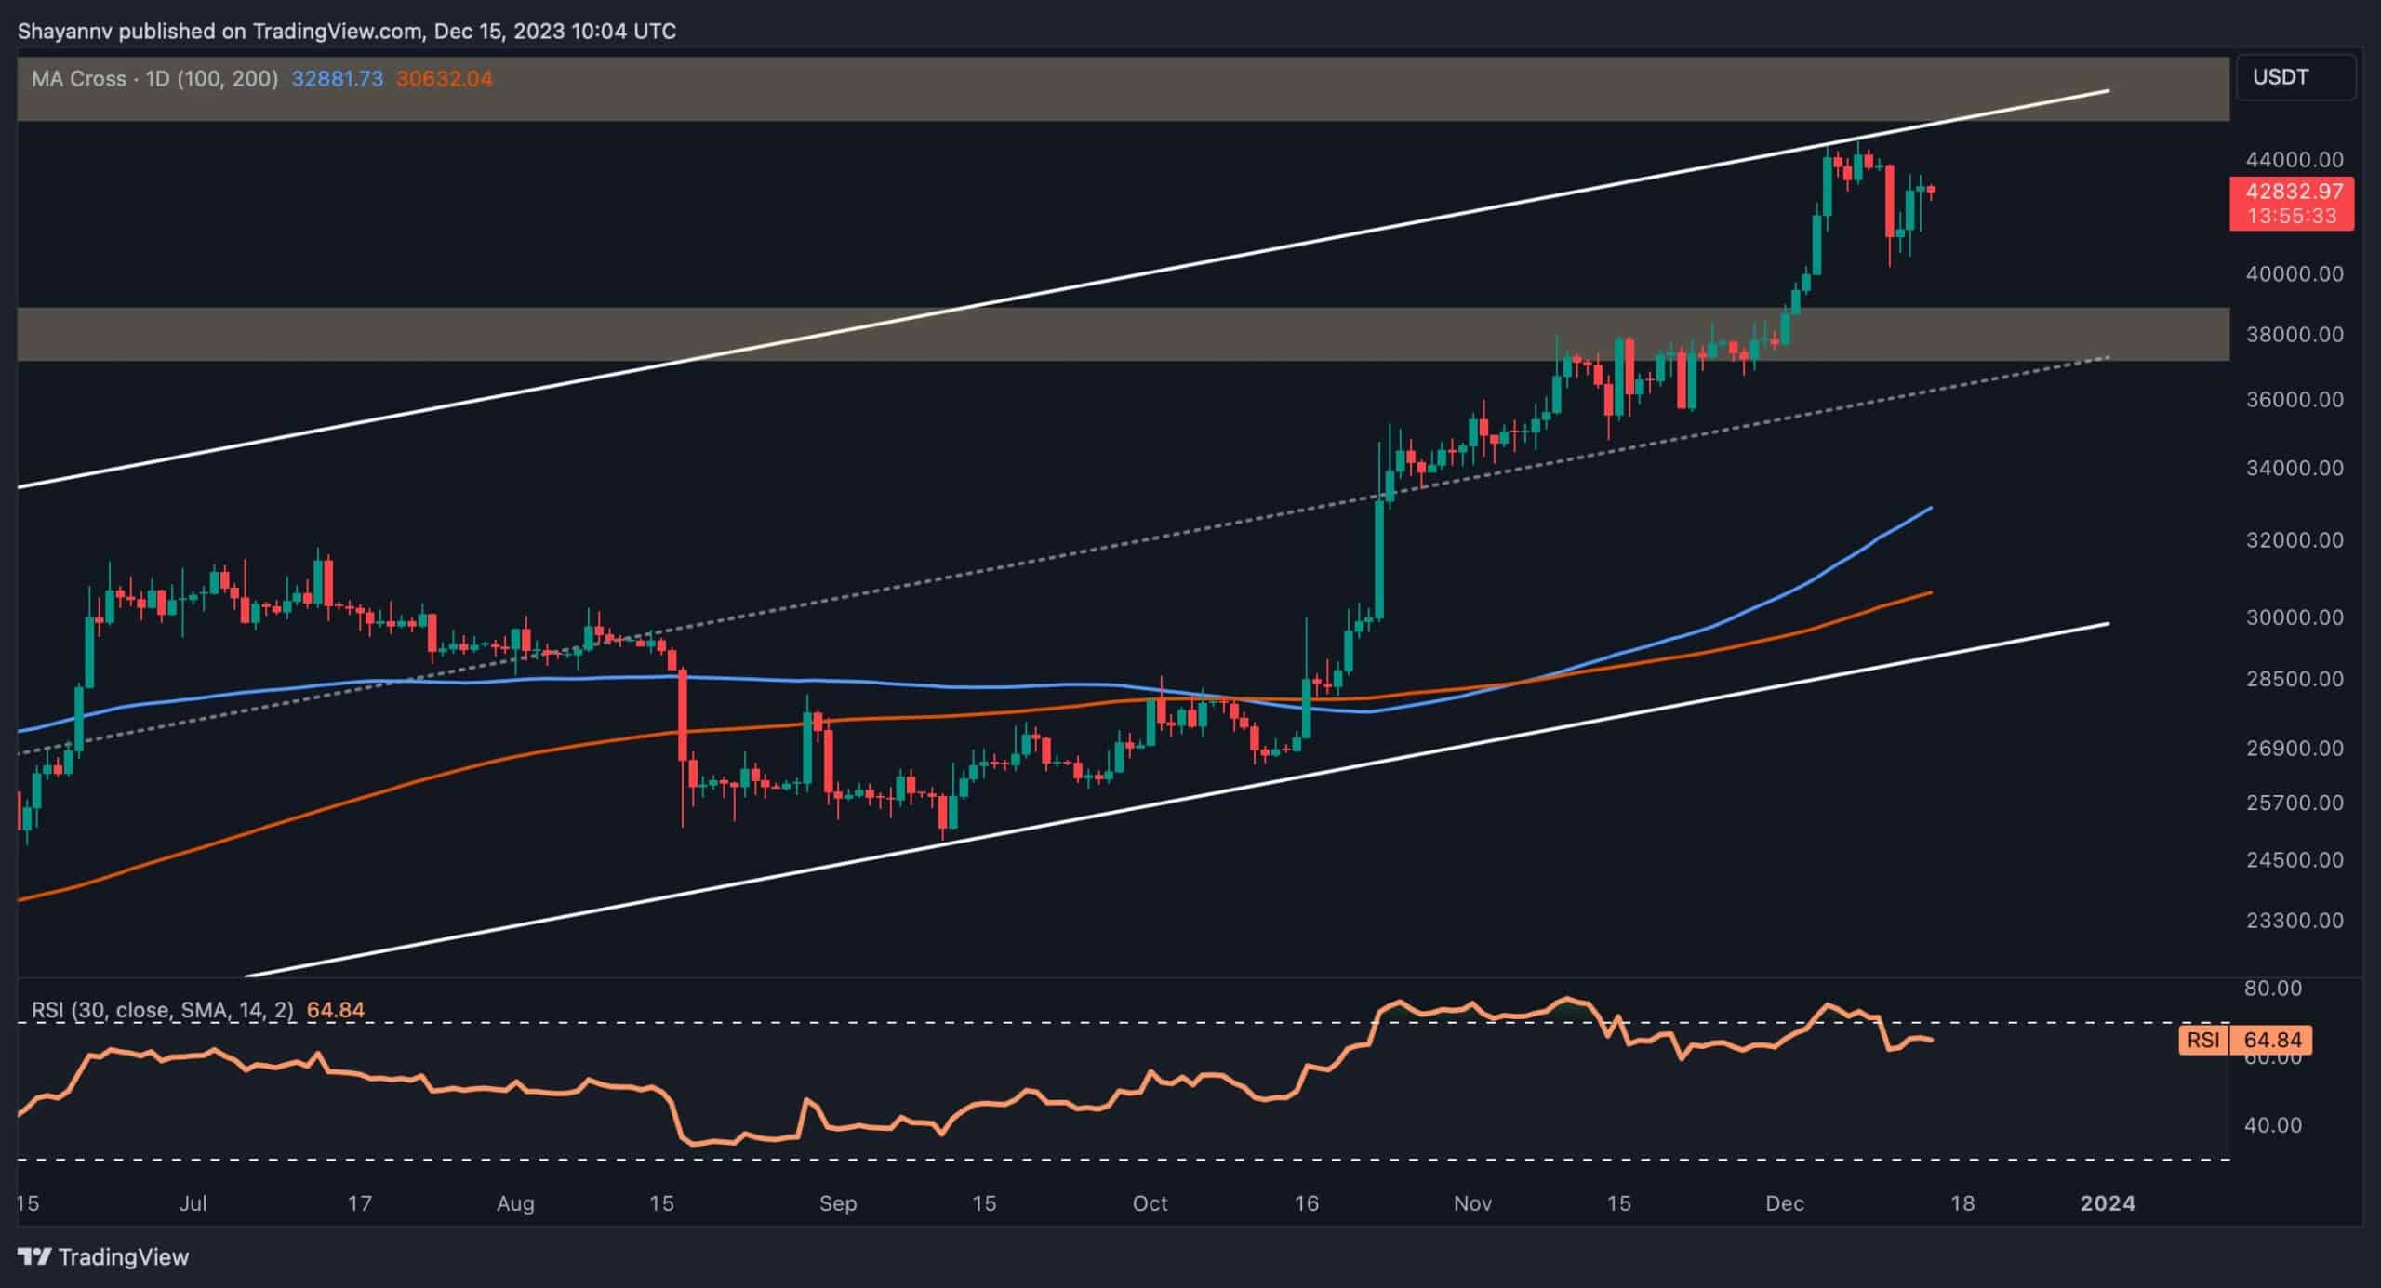The height and width of the screenshot is (1288, 2381).
Task: Click the 32000.00 price axis label
Action: (x=2295, y=540)
